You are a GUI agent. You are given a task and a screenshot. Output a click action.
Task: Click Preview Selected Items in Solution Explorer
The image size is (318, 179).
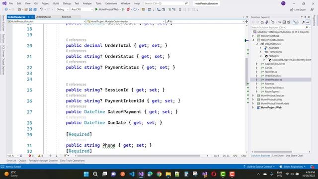(x=308, y=22)
